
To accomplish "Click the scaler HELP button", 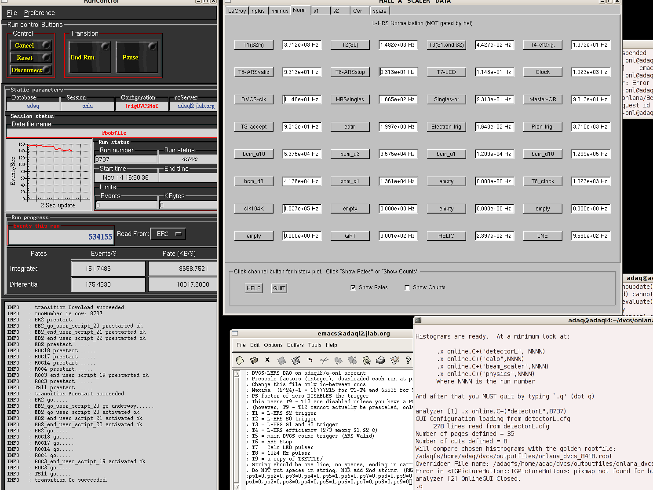I will click(x=253, y=288).
